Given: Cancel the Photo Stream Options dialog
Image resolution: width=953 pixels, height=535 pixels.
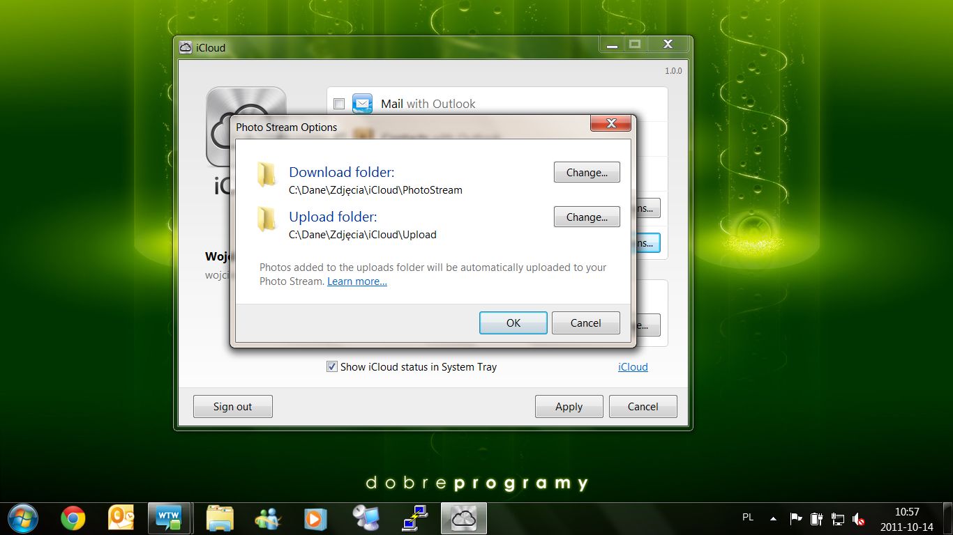Looking at the screenshot, I should click(x=585, y=323).
